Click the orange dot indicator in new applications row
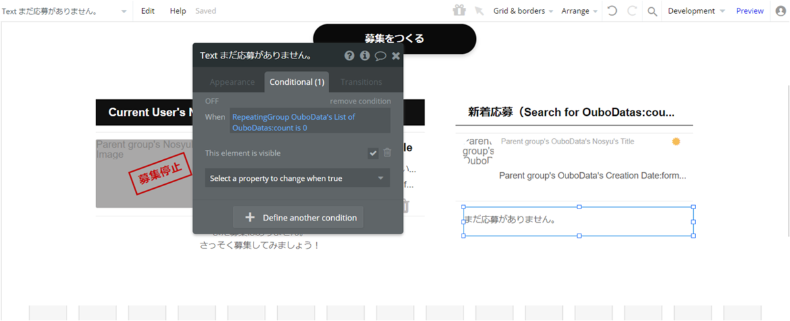The height and width of the screenshot is (321, 790). tap(675, 141)
